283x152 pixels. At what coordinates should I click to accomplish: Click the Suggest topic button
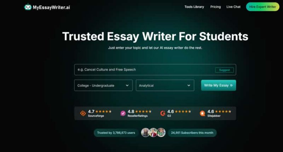coord(224,70)
